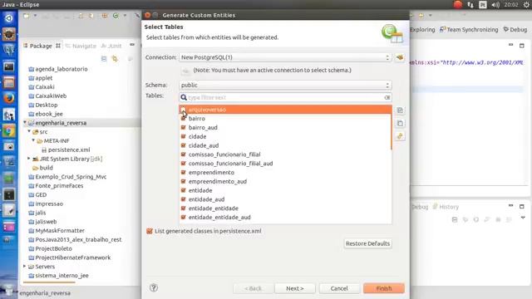Collapse the META-INF folder
532x299 pixels.
[x=33, y=140]
